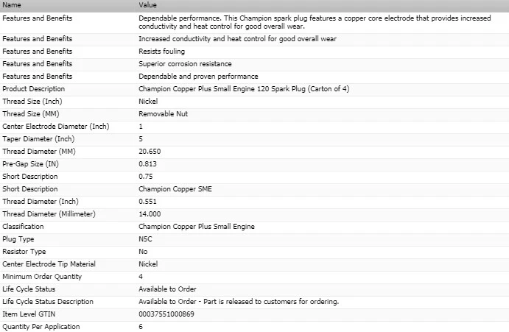Click GTIN value 00037551000869
This screenshot has width=509, height=332.
[x=166, y=314]
